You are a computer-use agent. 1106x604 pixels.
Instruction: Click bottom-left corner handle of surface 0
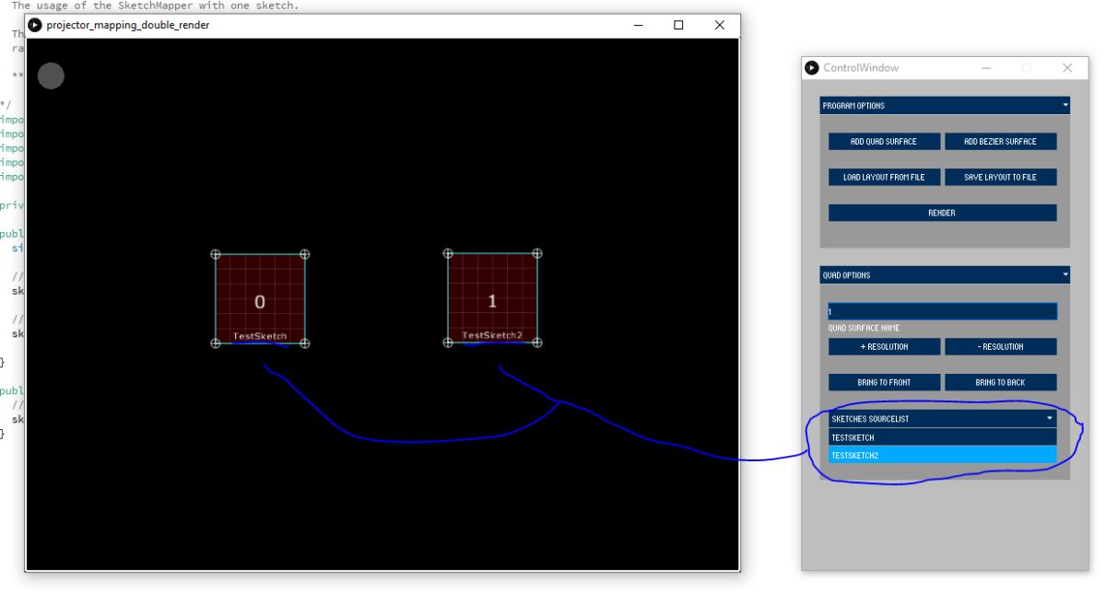click(x=216, y=343)
